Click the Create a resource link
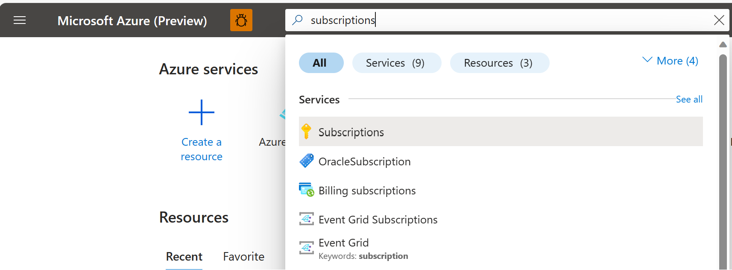 click(202, 149)
